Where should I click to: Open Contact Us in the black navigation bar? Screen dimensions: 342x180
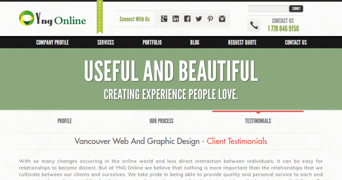click(296, 42)
